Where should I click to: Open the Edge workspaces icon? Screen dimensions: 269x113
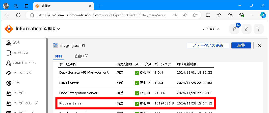[x=16, y=6]
